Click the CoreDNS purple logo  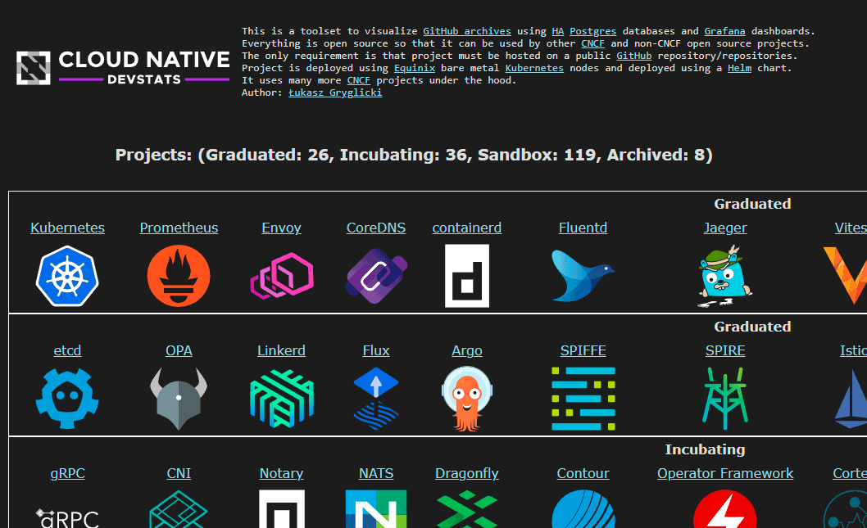pyautogui.click(x=376, y=276)
